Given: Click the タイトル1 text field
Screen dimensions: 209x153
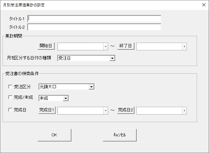Looking at the screenshot, I should click(x=94, y=19).
